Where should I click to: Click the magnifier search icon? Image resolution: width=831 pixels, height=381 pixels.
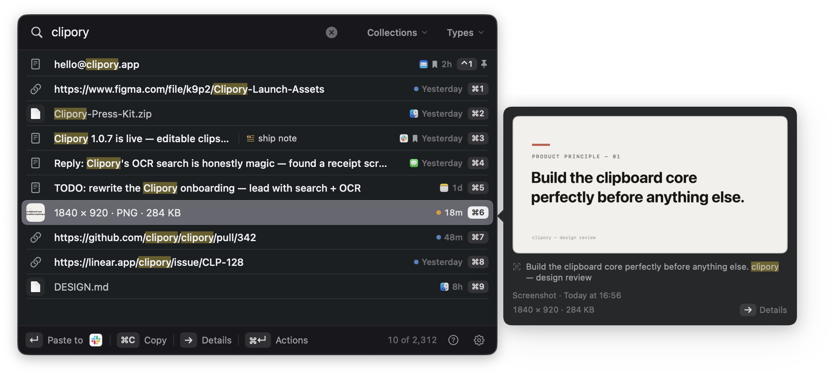tap(37, 32)
